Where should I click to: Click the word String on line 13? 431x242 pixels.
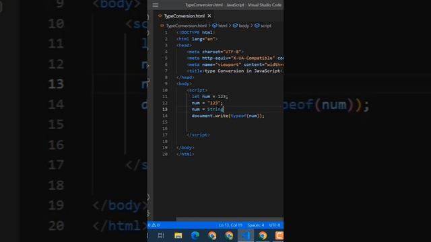215,109
